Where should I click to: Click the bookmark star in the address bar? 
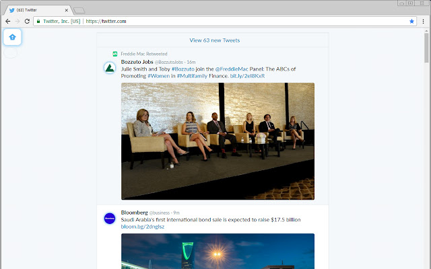[x=411, y=21]
